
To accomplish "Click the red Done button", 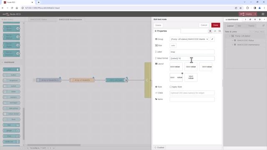I will (216, 25).
